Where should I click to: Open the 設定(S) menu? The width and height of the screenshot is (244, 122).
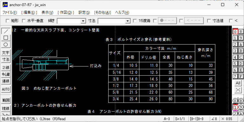(84, 13)
